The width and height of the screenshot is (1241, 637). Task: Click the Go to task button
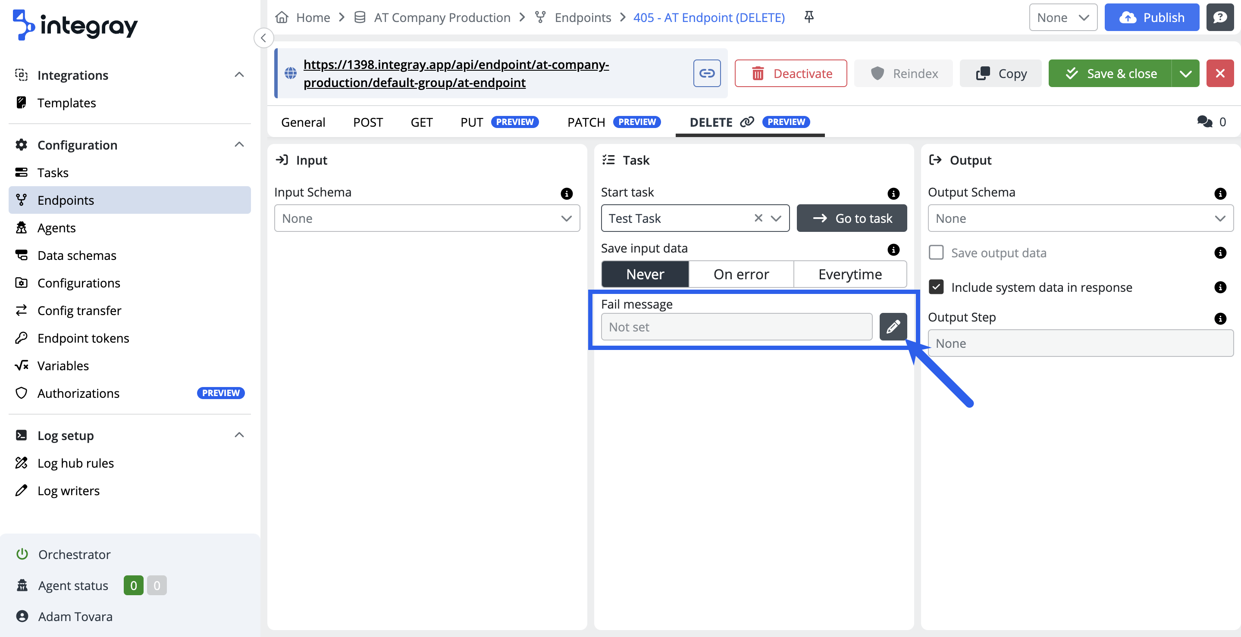(x=851, y=218)
